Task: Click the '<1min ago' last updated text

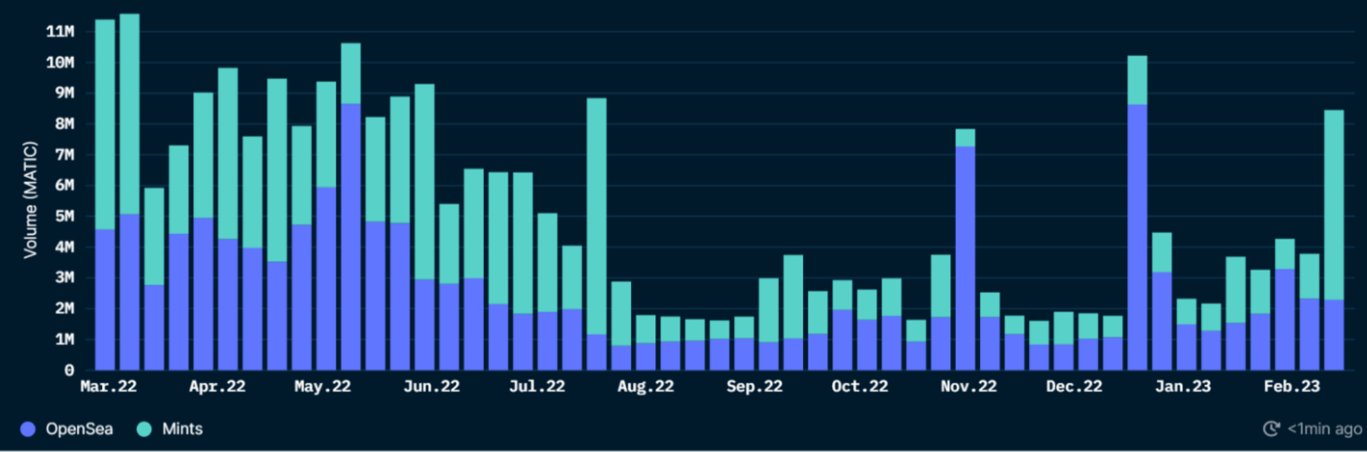Action: (1324, 430)
